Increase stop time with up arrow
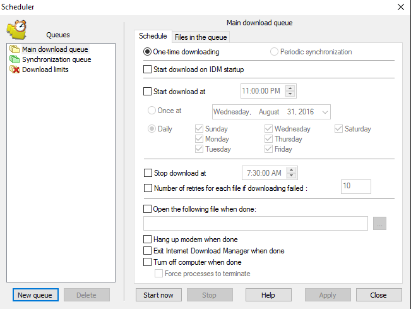 (x=292, y=170)
